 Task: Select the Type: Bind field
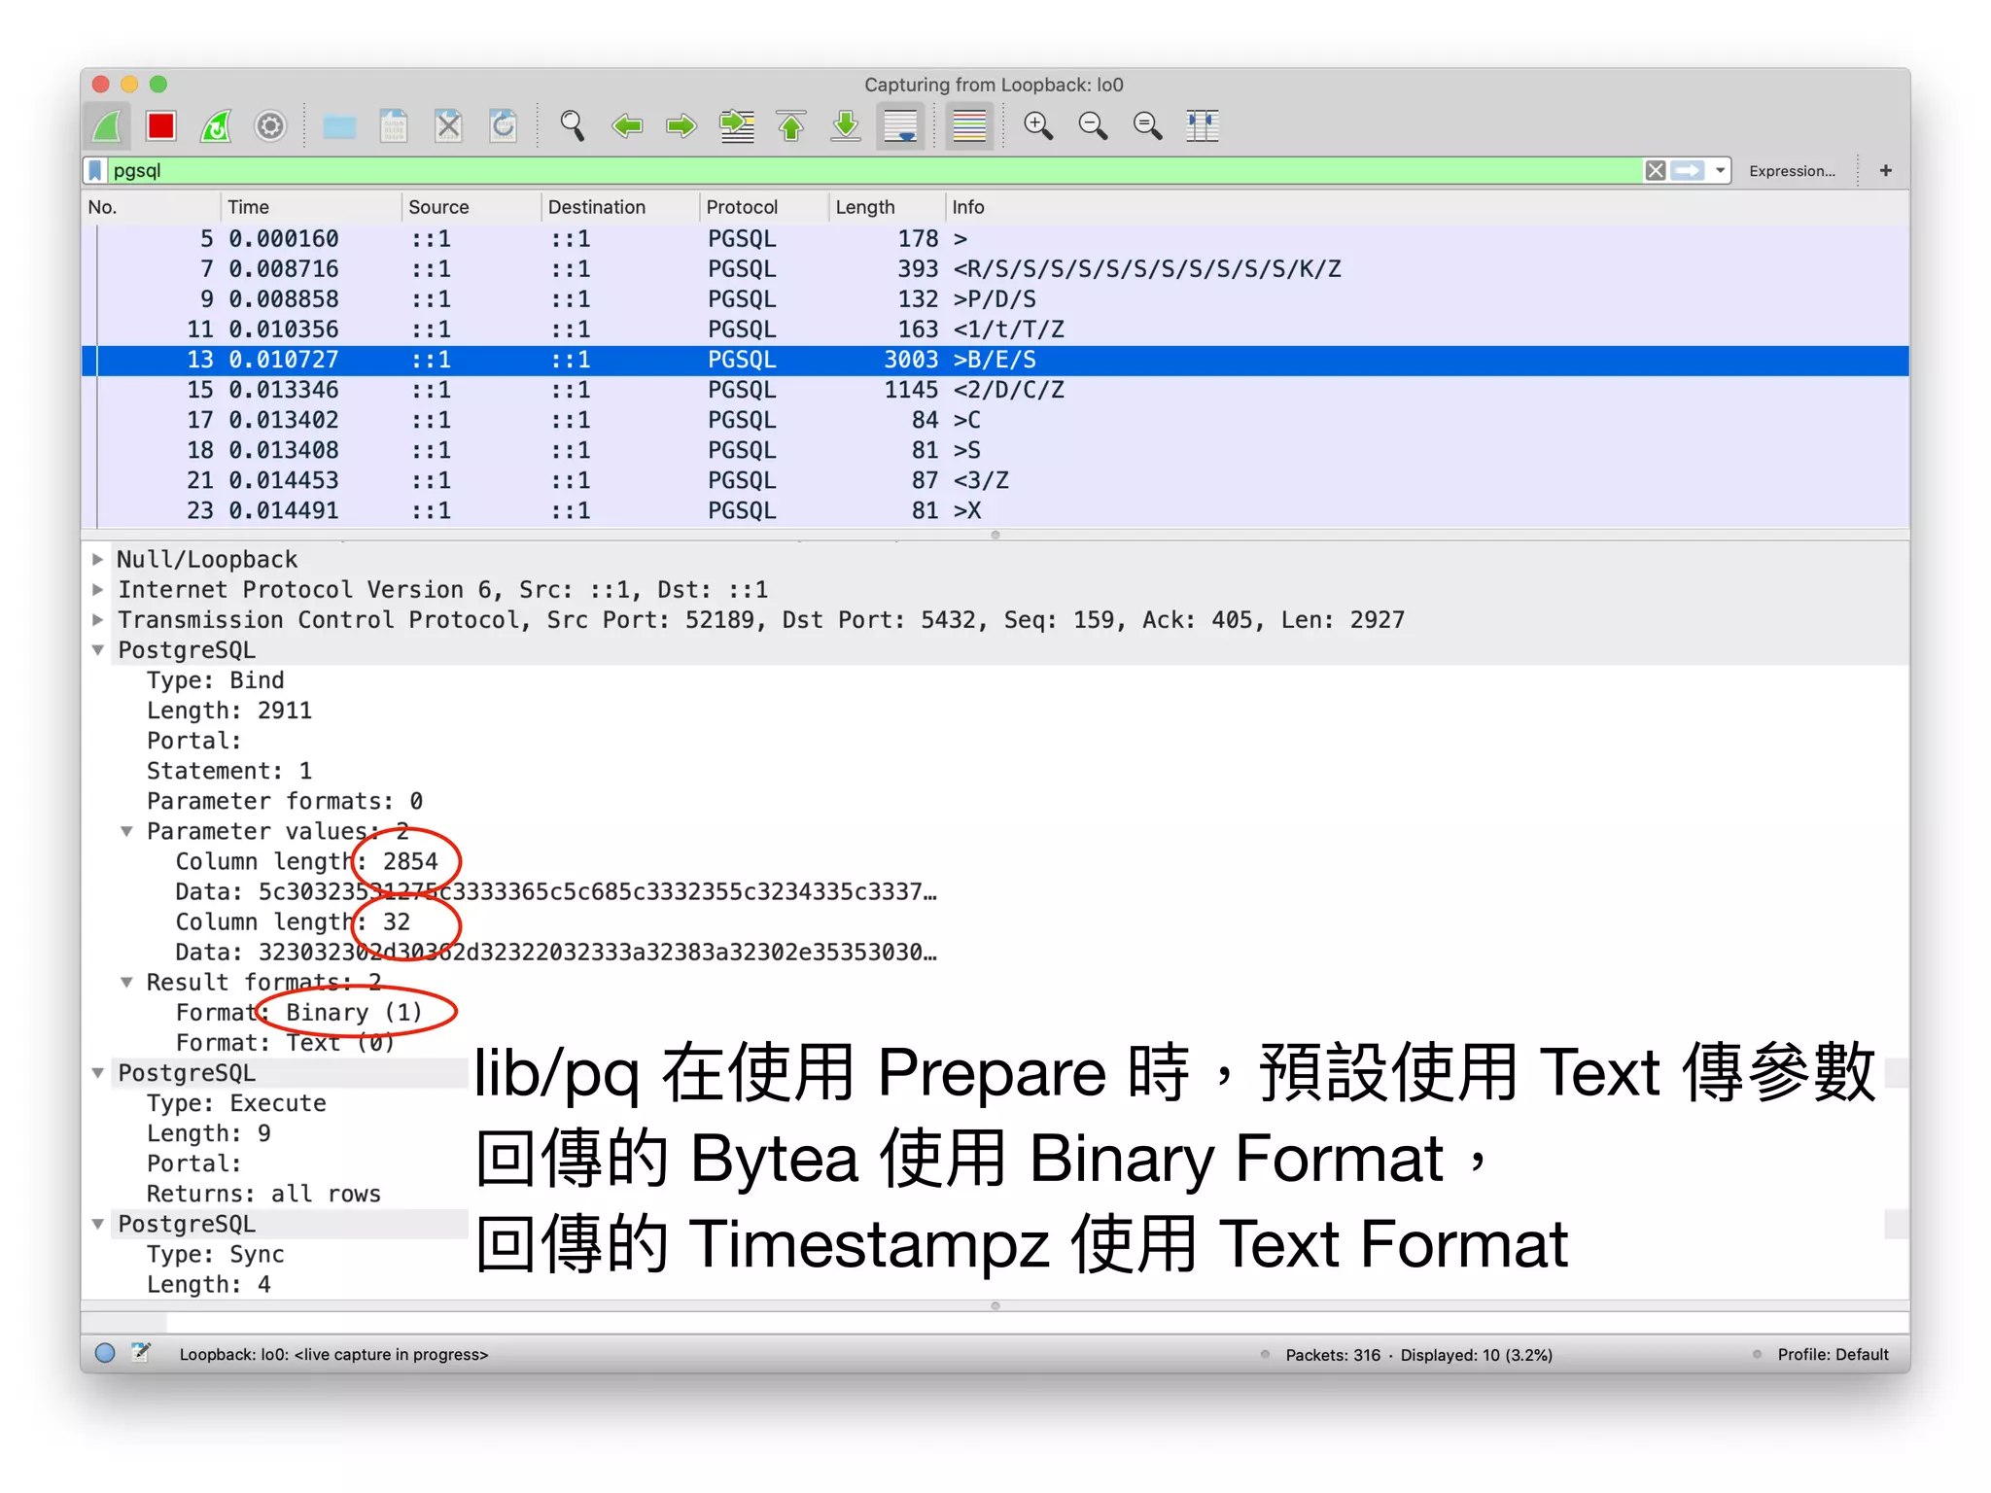(216, 680)
